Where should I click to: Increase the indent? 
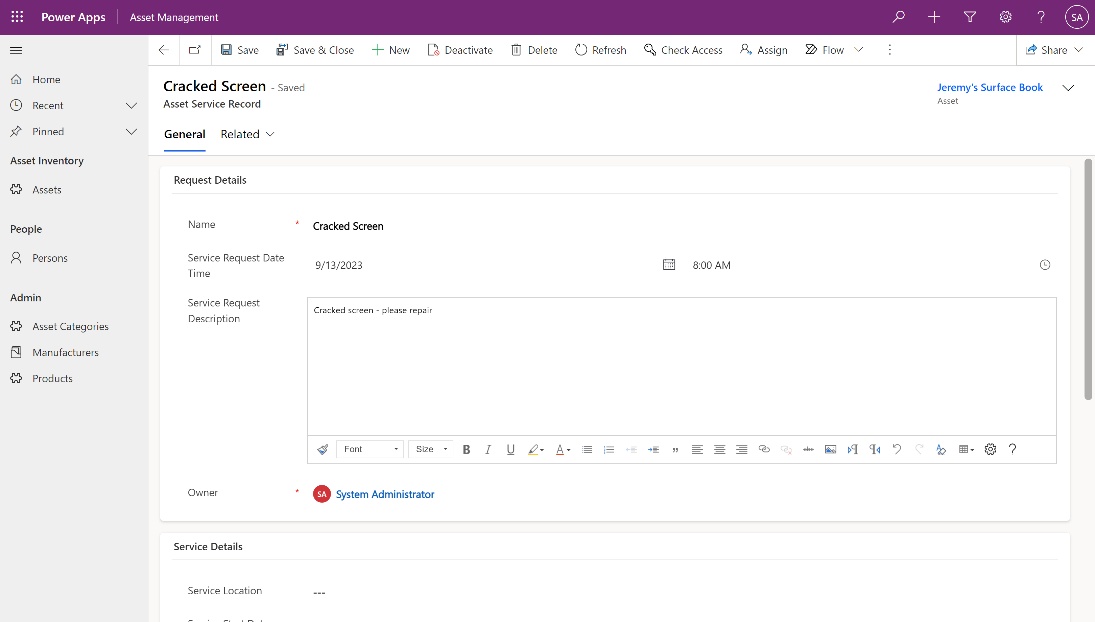pos(653,450)
